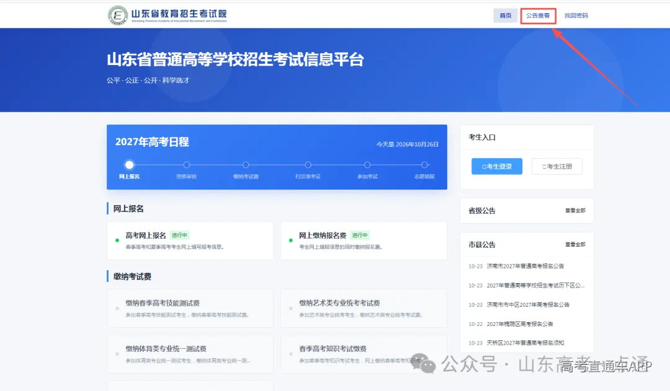The width and height of the screenshot is (670, 391).
Task: Open the 网上缴纳报名费 card
Action: (364, 241)
